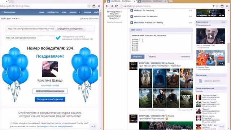Click the vertical scrollbar of right window

click(x=228, y=53)
